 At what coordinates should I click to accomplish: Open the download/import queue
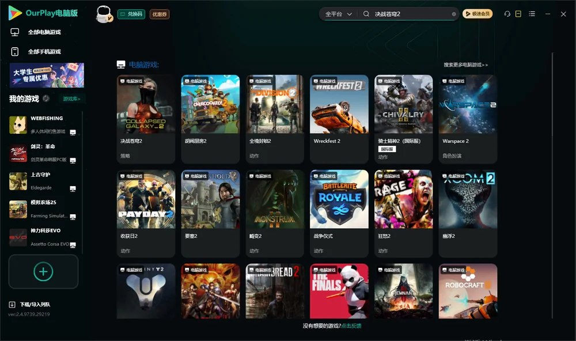tap(30, 305)
